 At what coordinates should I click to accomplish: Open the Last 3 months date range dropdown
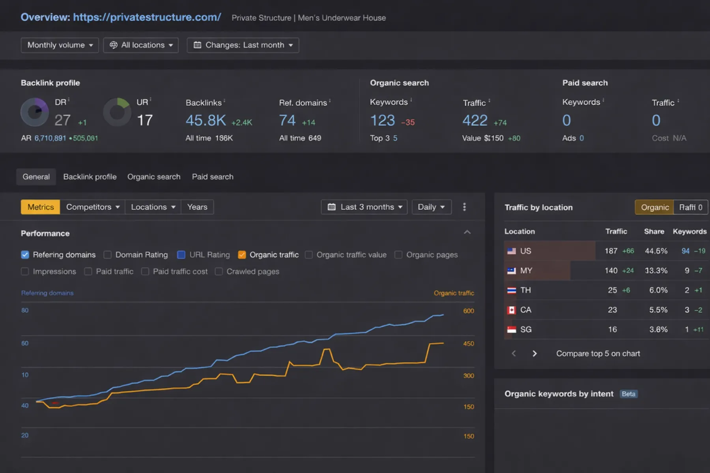(364, 207)
